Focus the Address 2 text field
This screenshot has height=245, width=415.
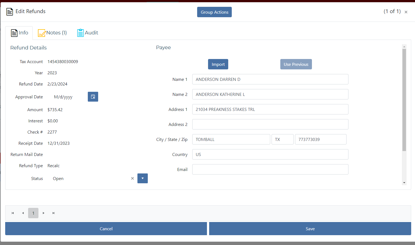click(270, 124)
